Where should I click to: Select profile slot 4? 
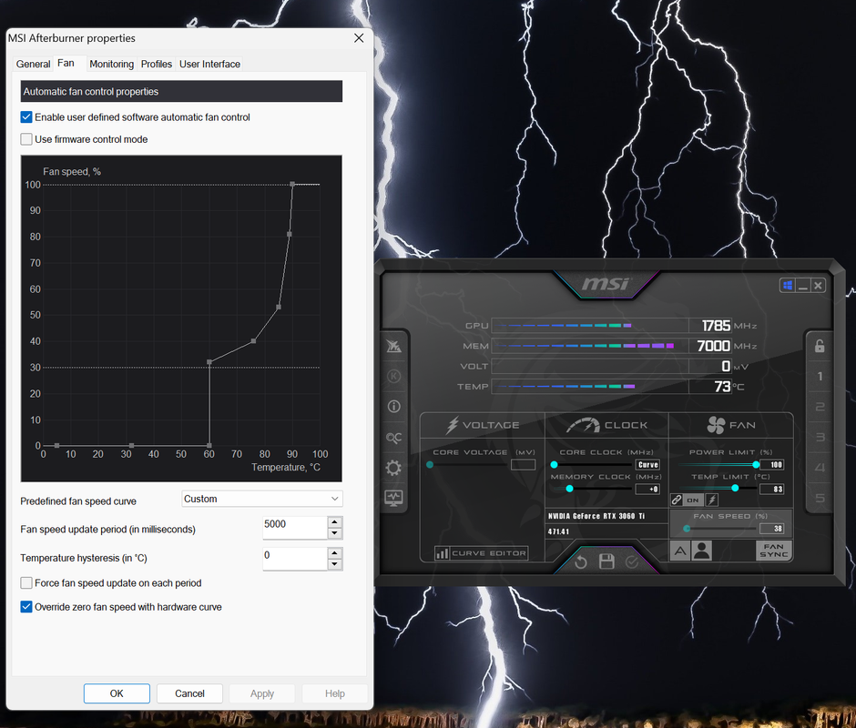point(820,468)
